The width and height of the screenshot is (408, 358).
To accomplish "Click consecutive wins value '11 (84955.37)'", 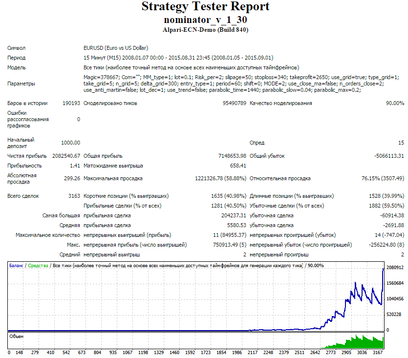I will 230,235.
